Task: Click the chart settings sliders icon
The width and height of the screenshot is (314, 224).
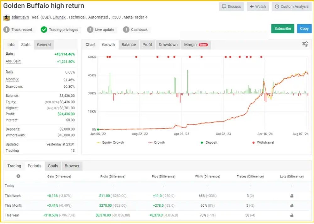Action: (x=305, y=44)
